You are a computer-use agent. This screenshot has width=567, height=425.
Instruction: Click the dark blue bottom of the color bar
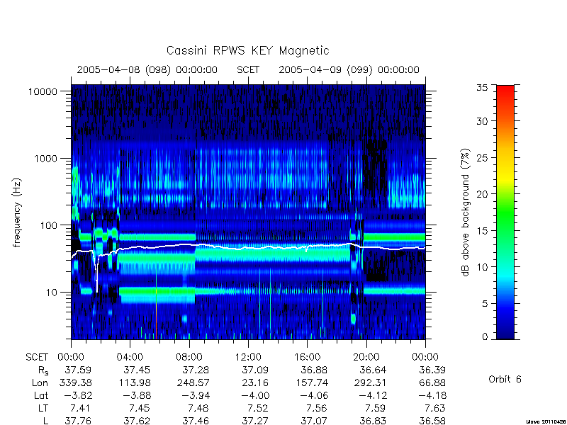[x=505, y=334]
